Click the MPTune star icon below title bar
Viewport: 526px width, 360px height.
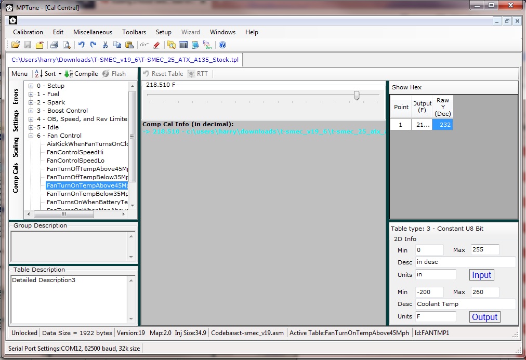13,21
